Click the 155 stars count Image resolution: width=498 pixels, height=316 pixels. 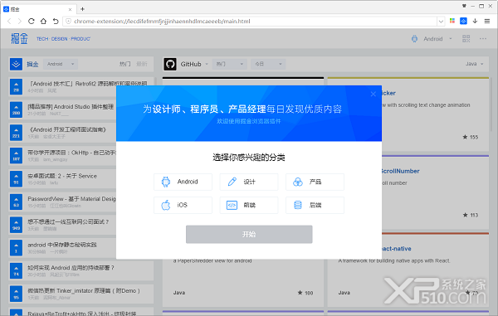coord(471,137)
